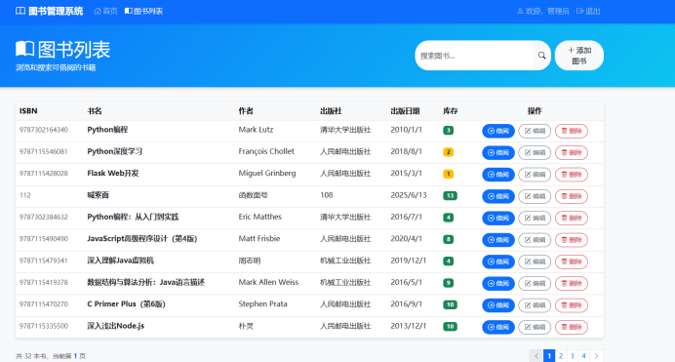Edit Eric Matthes' Python book
Image resolution: width=675 pixels, height=362 pixels.
[x=535, y=218]
